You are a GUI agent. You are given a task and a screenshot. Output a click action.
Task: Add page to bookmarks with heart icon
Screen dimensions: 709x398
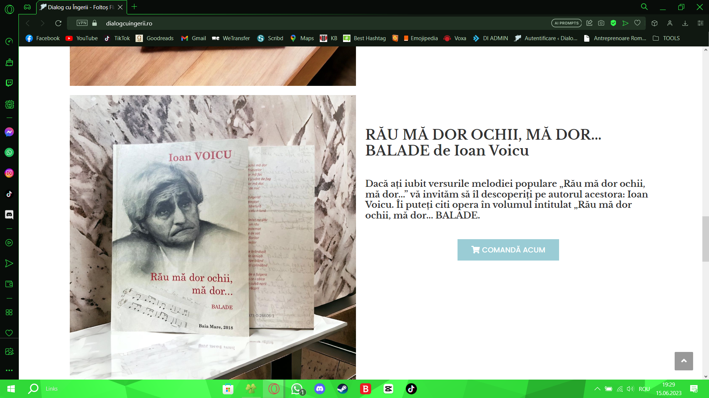point(637,23)
